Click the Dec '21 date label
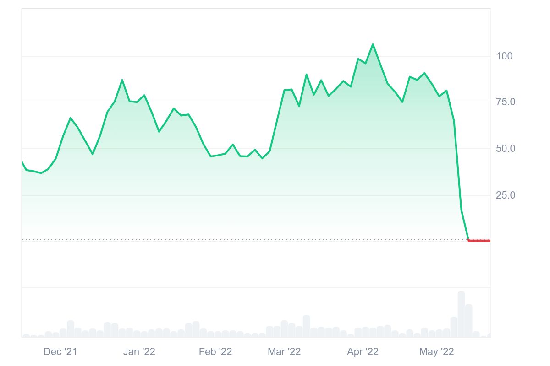This screenshot has width=550, height=366. (x=60, y=351)
